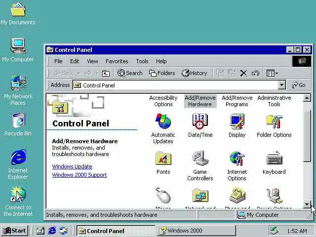Screen dimensions: 316x237
Task: Click the system tray network icon
Action: (275, 231)
